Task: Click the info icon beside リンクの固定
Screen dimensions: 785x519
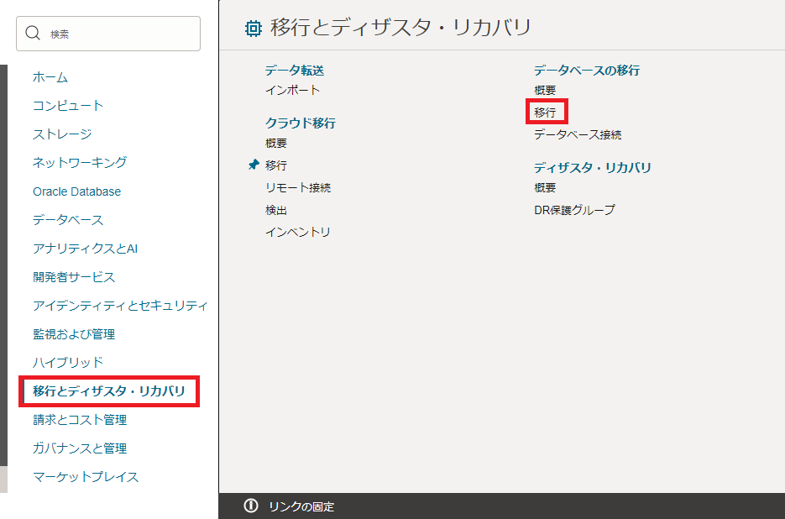Action: (250, 506)
